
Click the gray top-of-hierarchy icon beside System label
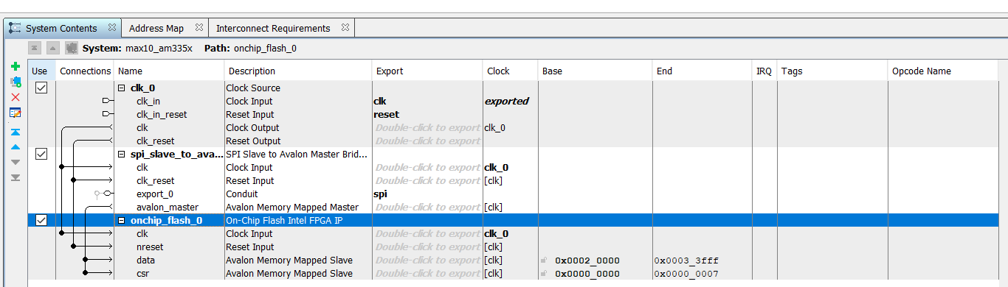click(35, 48)
